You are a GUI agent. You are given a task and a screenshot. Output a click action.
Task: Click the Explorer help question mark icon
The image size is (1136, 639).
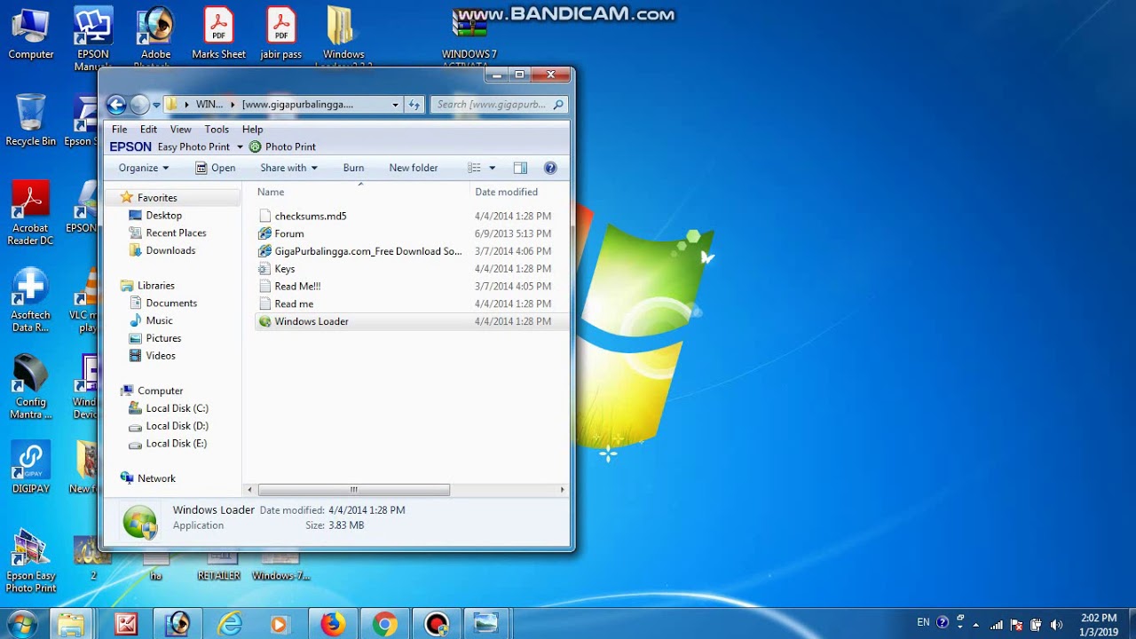[x=550, y=168]
